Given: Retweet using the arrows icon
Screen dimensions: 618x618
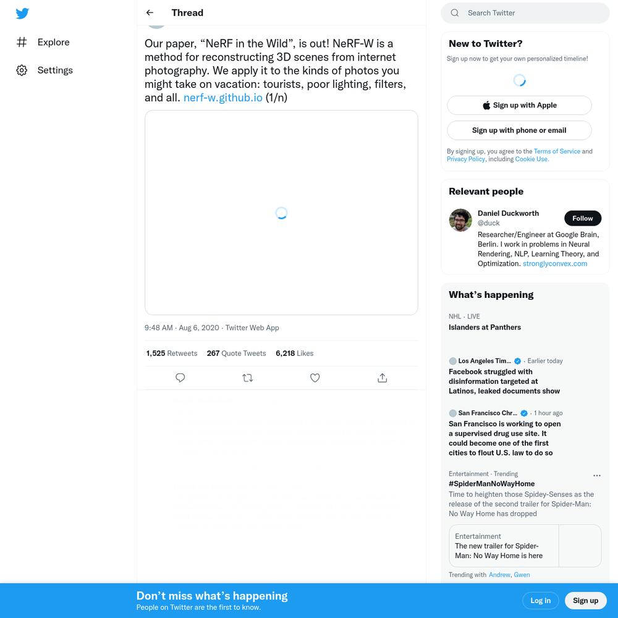Looking at the screenshot, I should [248, 378].
